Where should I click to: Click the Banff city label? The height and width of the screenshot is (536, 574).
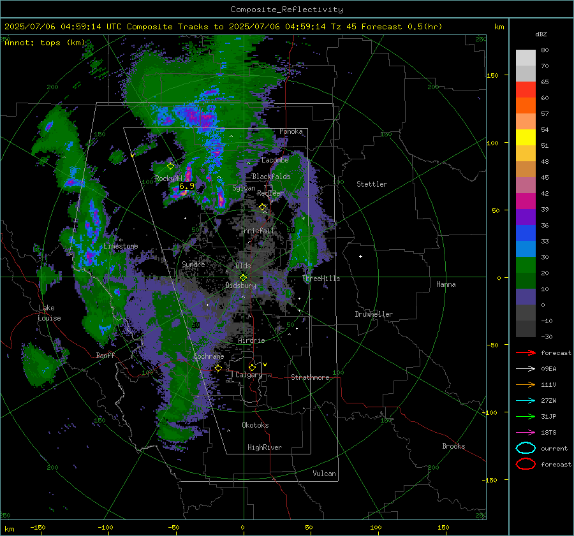coord(105,355)
